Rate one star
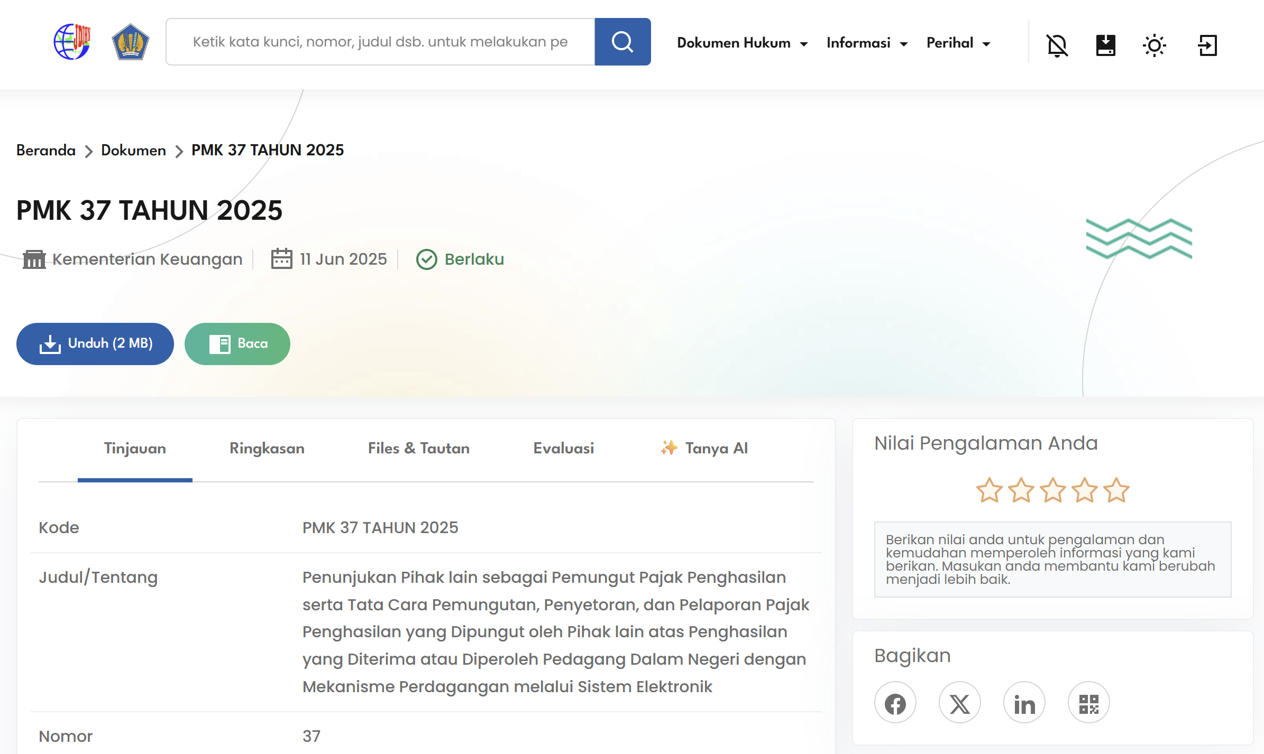This screenshot has height=754, width=1264. tap(990, 490)
